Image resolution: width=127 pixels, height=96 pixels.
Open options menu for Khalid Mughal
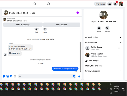[119, 55]
